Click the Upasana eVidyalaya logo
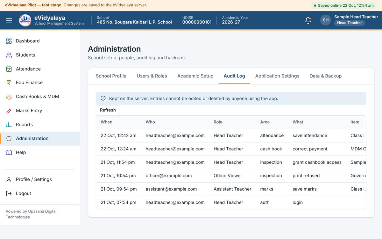This screenshot has height=239, width=382. coord(25,20)
